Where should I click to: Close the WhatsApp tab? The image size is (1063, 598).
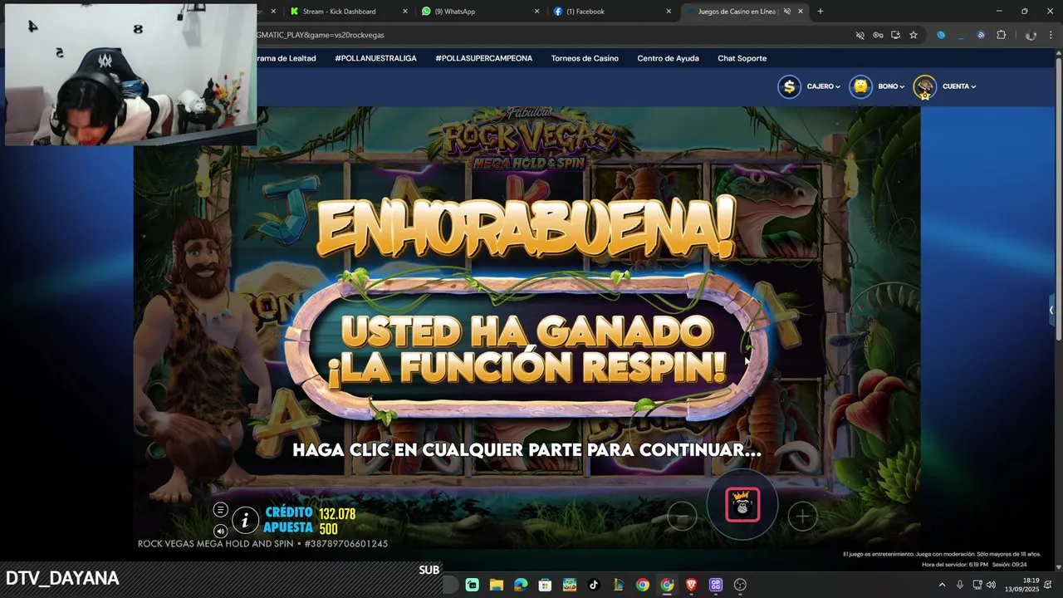[x=536, y=12]
